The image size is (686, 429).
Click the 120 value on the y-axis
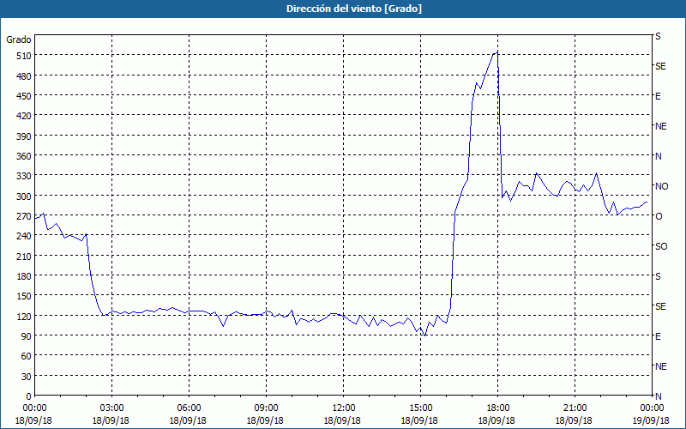click(x=24, y=316)
